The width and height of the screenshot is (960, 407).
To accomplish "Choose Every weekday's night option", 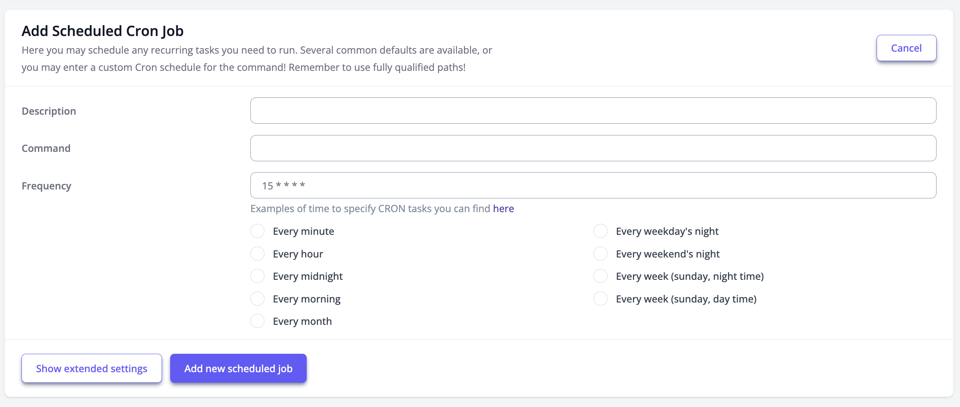I will click(600, 231).
